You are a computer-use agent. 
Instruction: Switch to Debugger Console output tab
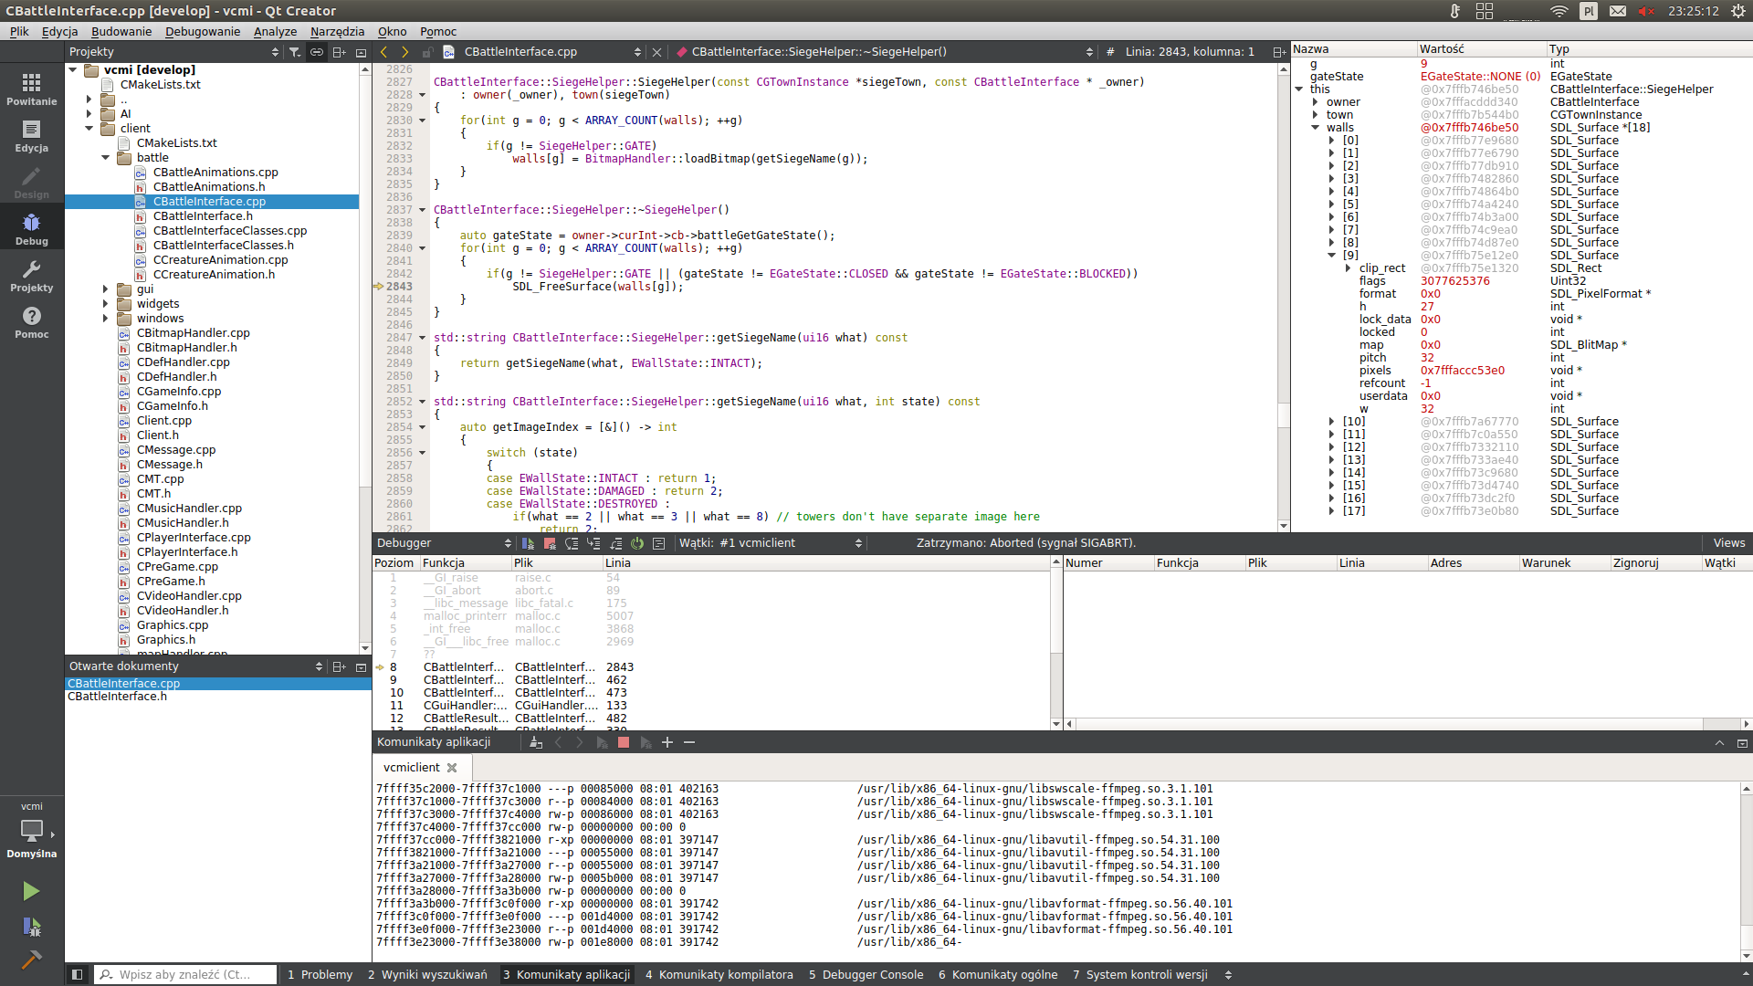click(866, 974)
